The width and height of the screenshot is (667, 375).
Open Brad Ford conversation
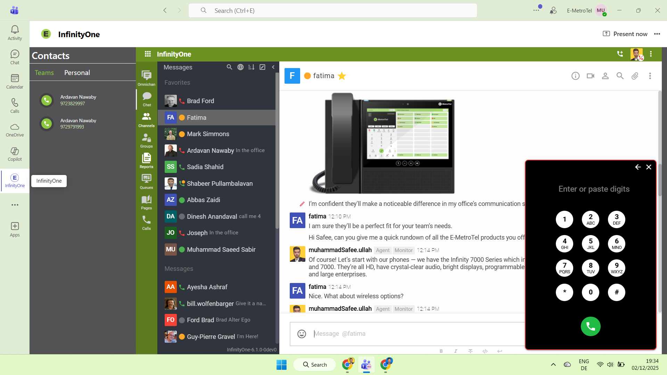[x=216, y=101]
